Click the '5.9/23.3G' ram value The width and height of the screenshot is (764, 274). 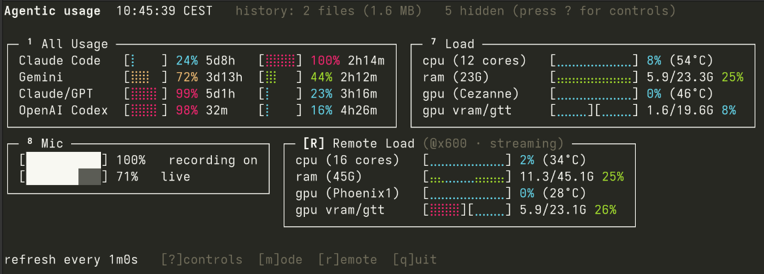pos(680,78)
